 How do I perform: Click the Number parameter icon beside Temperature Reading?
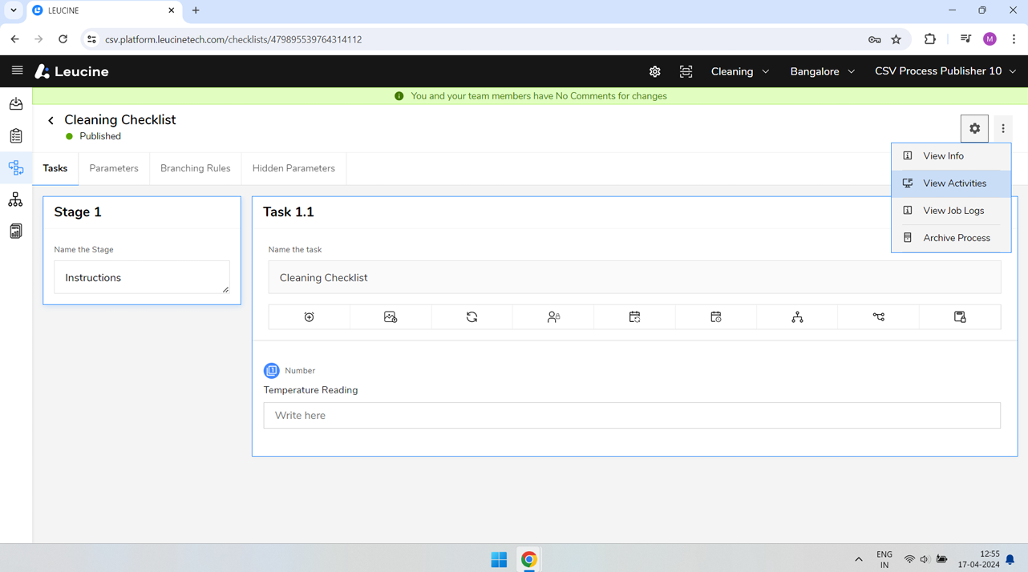tap(271, 370)
